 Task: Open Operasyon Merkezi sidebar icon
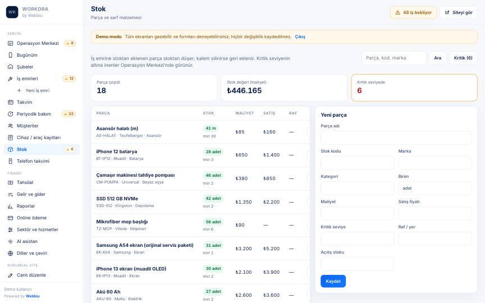pyautogui.click(x=10, y=43)
